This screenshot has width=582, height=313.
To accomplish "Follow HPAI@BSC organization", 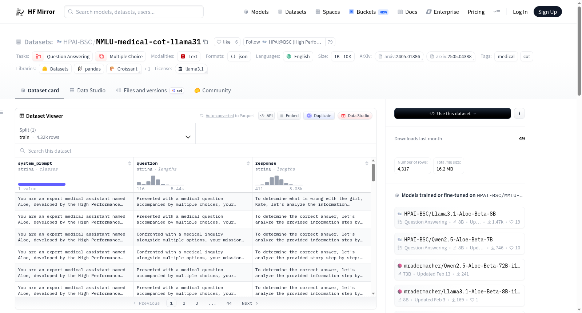I will point(284,42).
